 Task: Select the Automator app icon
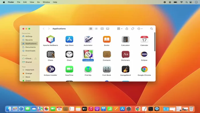point(88,39)
